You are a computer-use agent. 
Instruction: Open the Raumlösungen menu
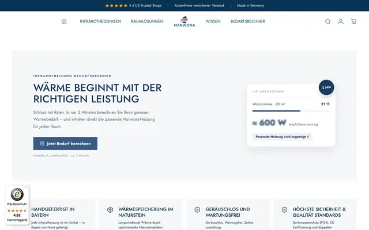(x=147, y=21)
